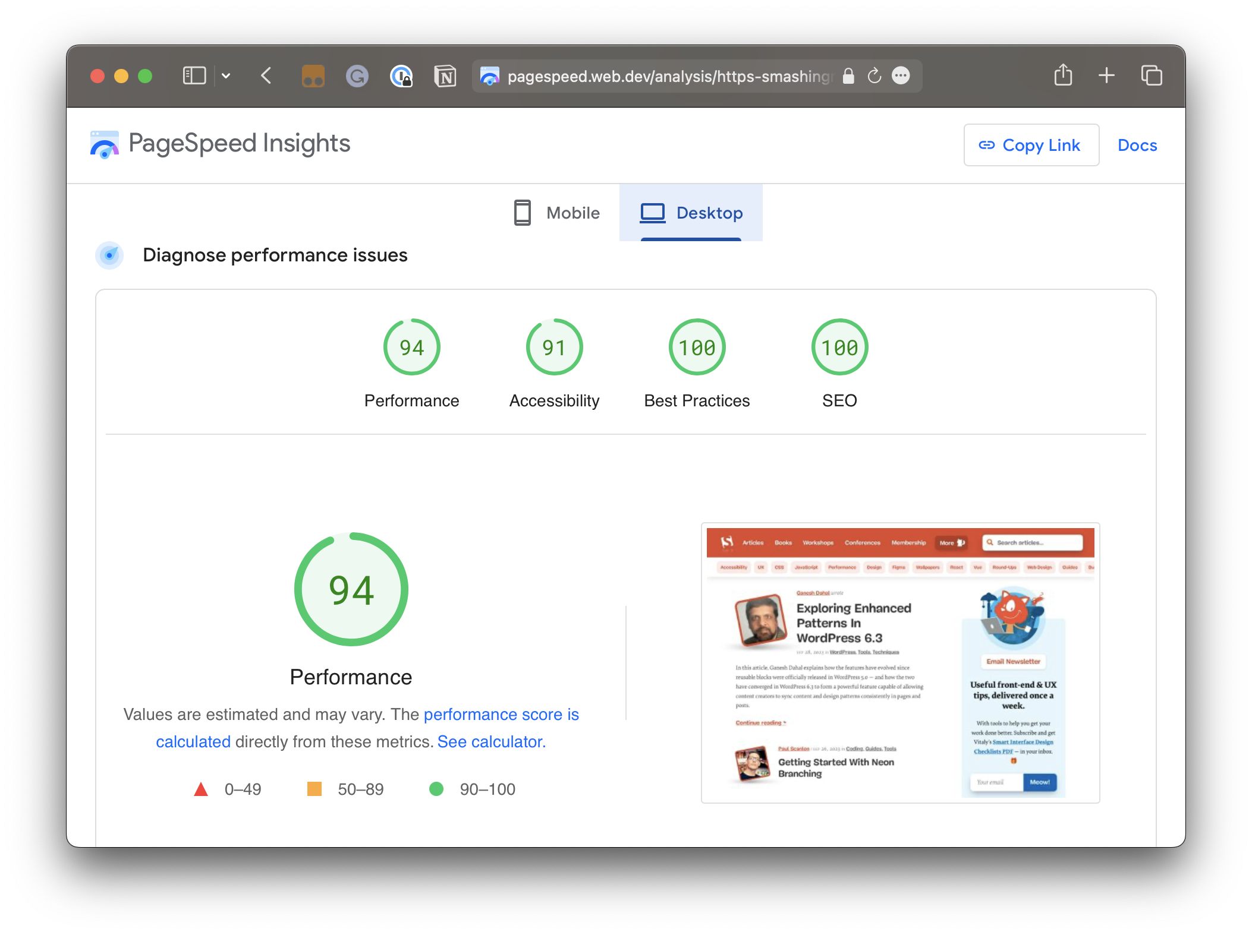Screen dimensions: 1252x935
Task: Switch to the Mobile tab
Action: pos(557,213)
